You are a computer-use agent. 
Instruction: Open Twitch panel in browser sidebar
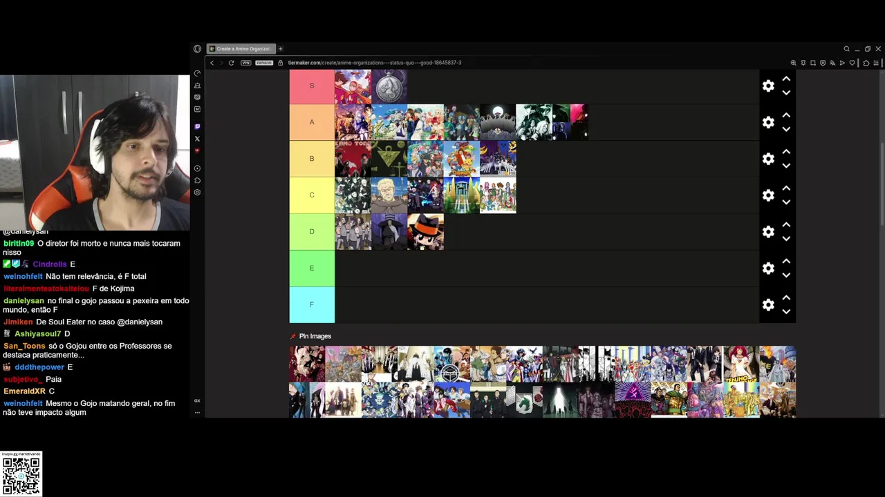pyautogui.click(x=197, y=126)
